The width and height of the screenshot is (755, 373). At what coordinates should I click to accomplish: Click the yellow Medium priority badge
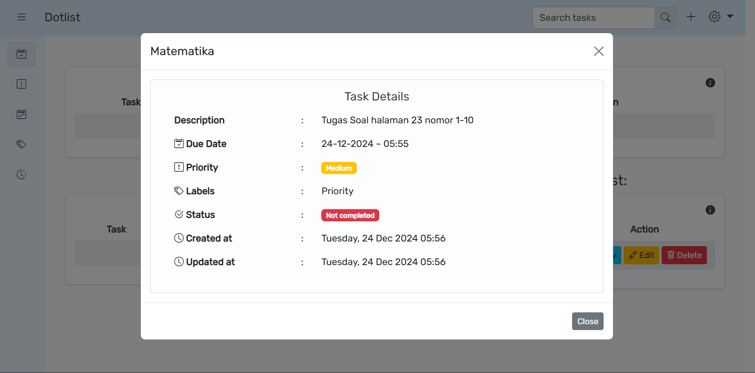(x=339, y=168)
